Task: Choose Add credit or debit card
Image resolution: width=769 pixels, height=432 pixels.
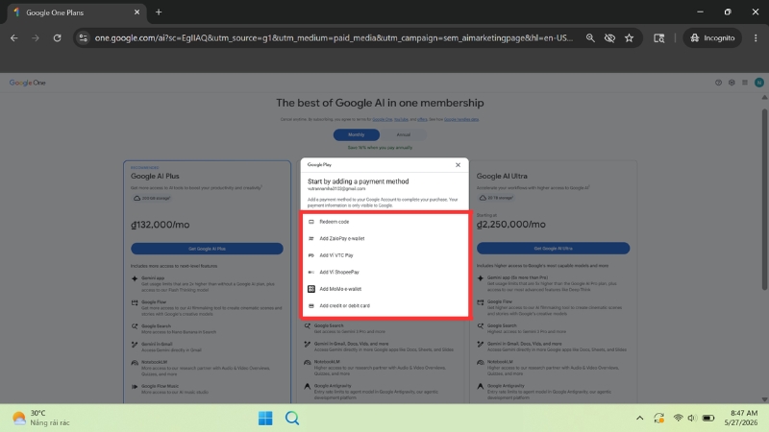Action: tap(385, 305)
